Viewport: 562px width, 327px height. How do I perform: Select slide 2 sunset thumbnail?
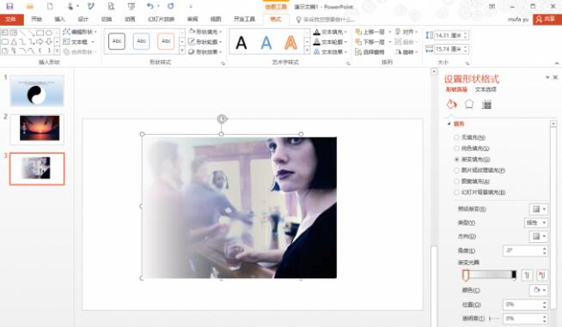coord(37,130)
